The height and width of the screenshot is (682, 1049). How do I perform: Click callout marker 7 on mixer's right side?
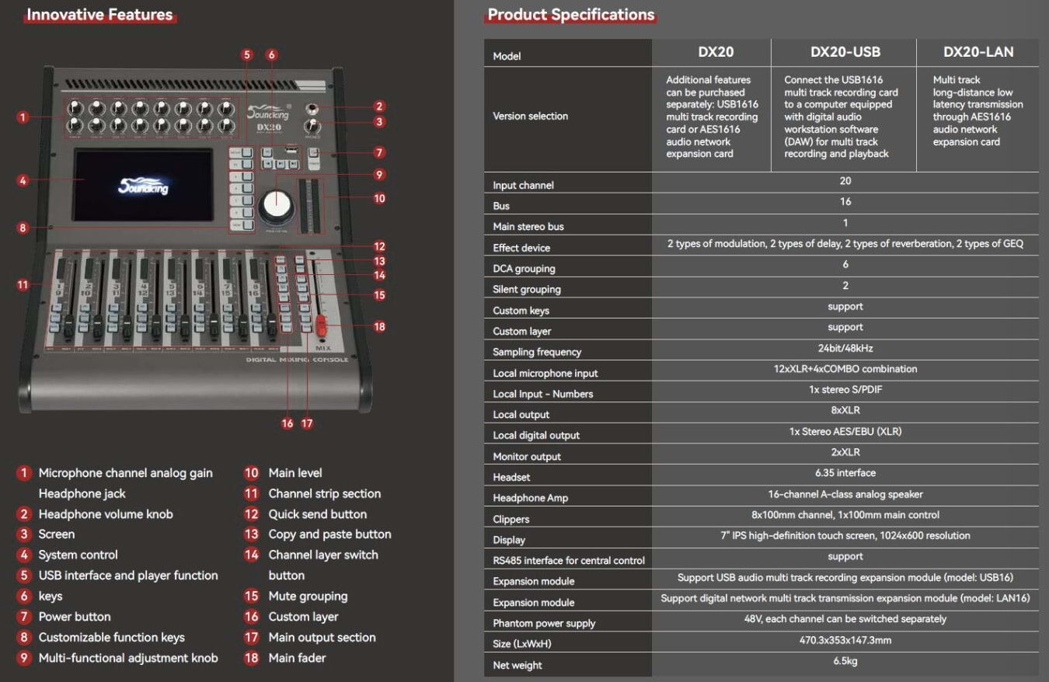(x=379, y=152)
